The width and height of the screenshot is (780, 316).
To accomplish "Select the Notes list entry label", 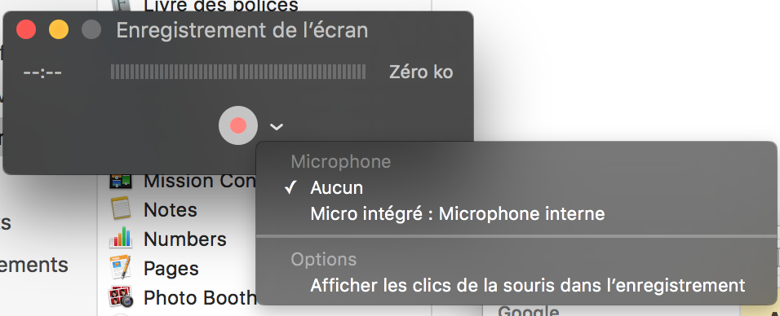I will tap(171, 209).
